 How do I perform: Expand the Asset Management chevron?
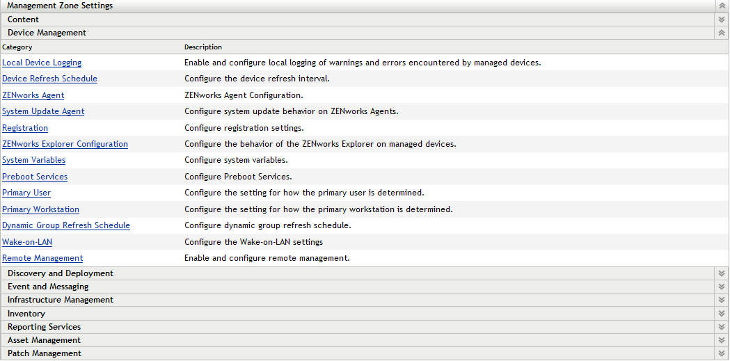[722, 340]
